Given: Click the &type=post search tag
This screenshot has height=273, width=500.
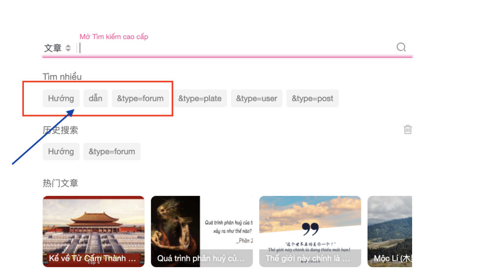Looking at the screenshot, I should [312, 98].
